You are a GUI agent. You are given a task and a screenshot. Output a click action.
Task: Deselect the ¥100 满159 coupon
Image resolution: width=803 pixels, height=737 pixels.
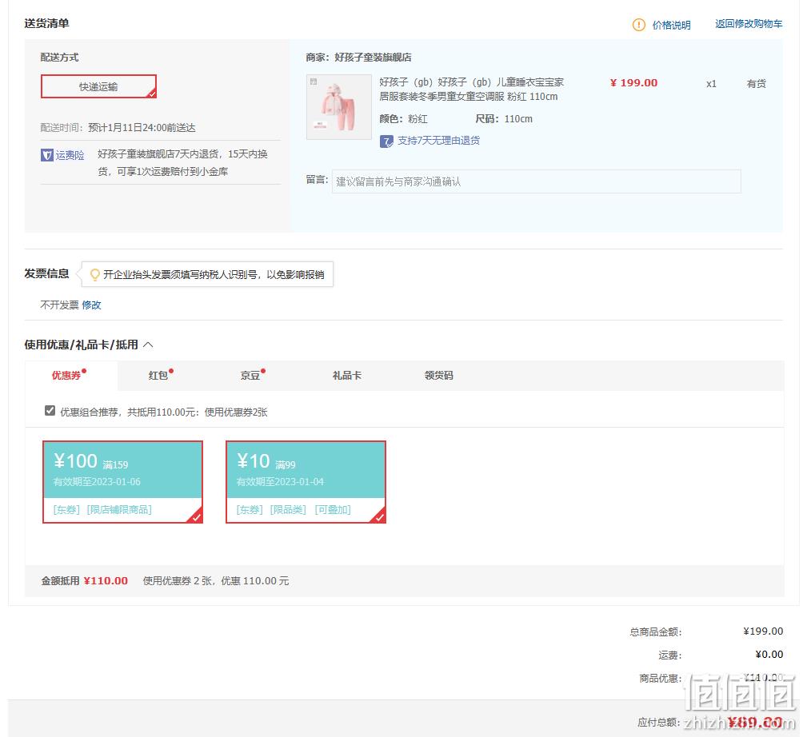click(x=122, y=482)
